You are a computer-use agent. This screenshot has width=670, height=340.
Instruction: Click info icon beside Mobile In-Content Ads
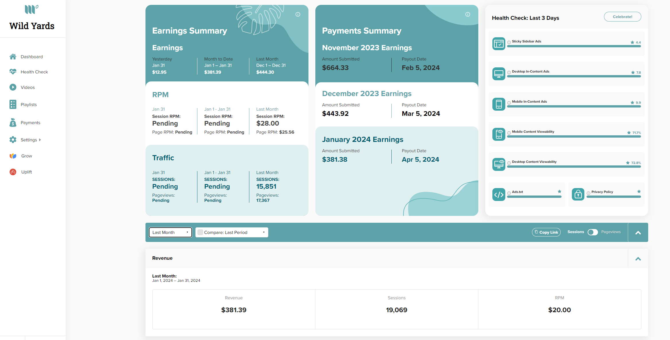coord(509,103)
